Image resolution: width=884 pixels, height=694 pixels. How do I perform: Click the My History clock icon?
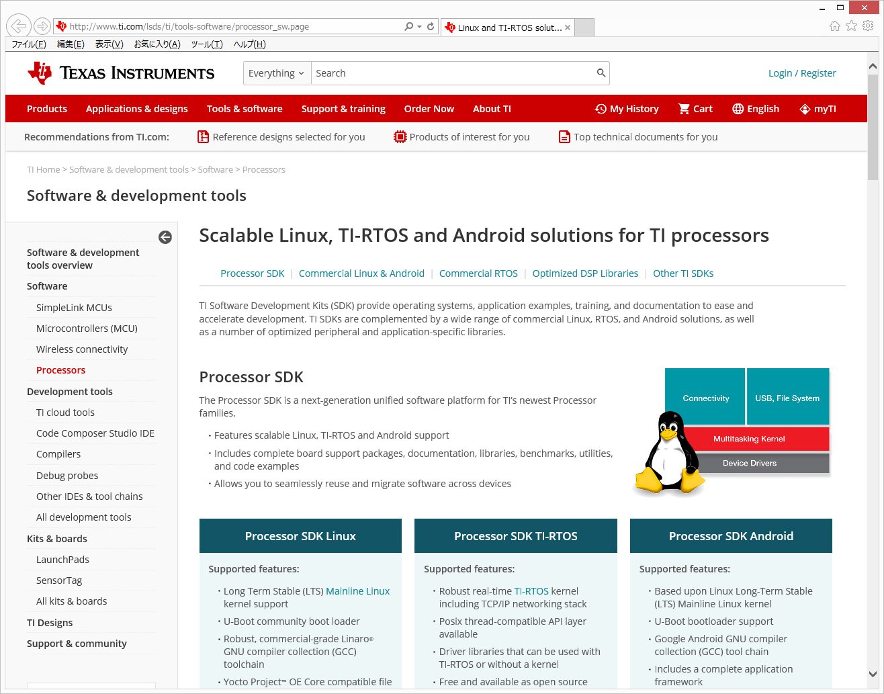tap(601, 109)
